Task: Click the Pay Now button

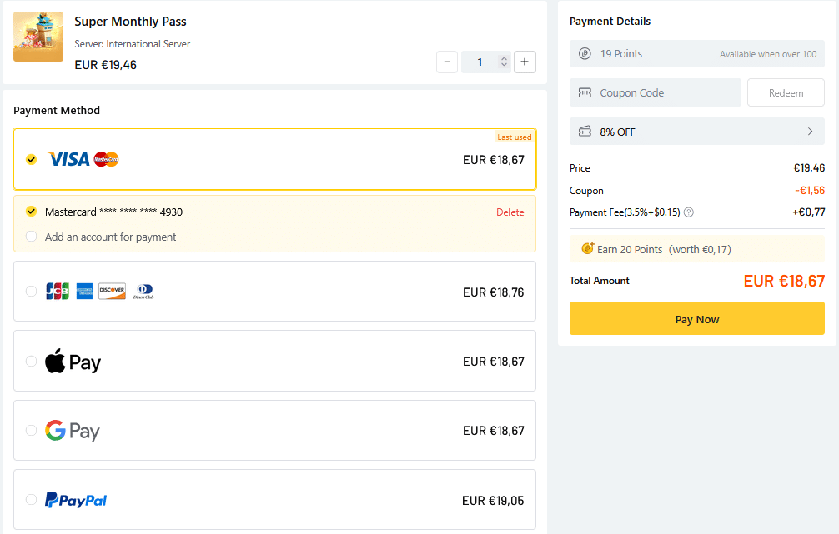Action: (696, 319)
